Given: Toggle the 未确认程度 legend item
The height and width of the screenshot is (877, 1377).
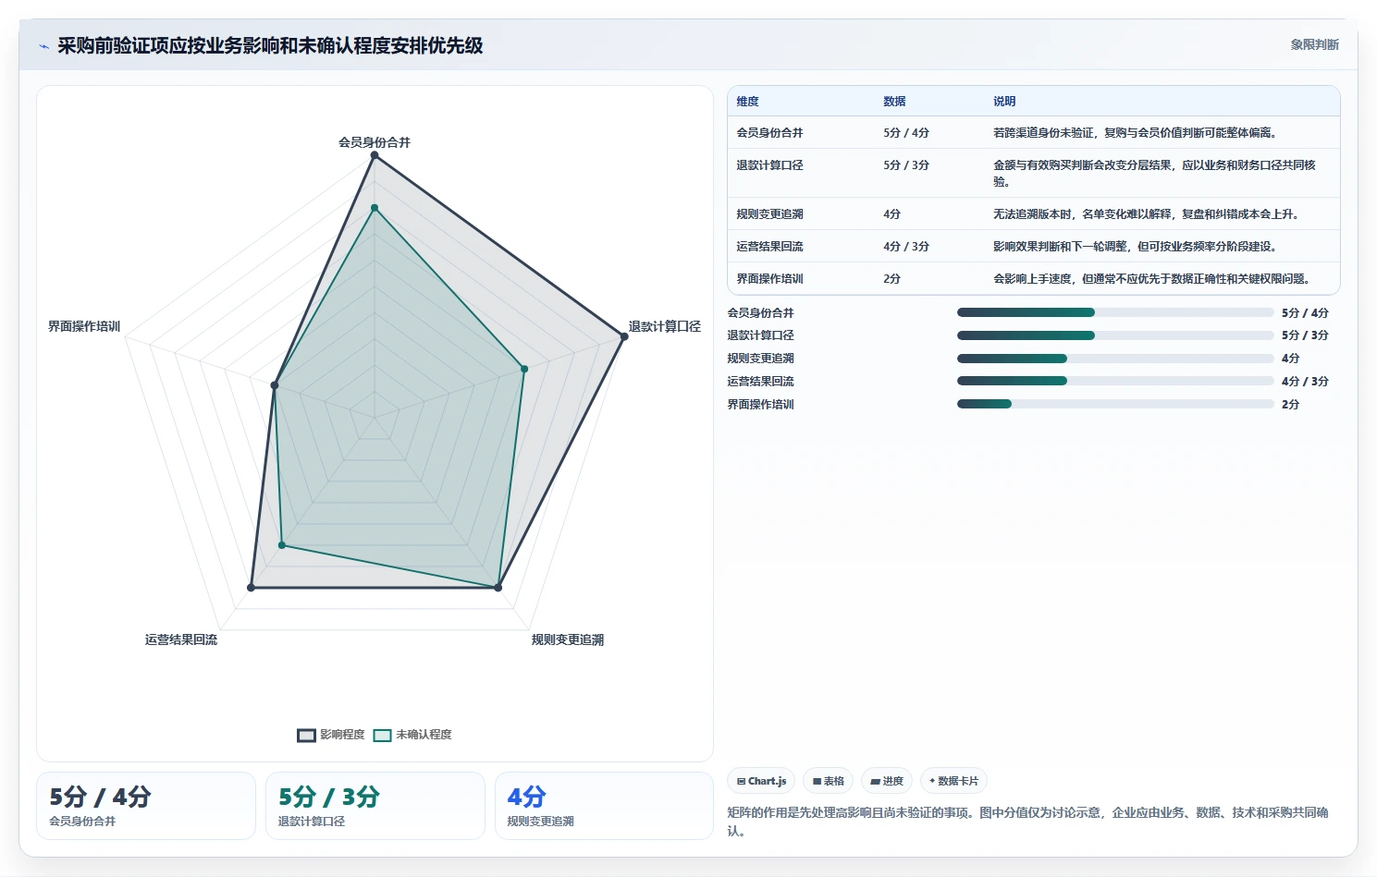Looking at the screenshot, I should tap(412, 735).
